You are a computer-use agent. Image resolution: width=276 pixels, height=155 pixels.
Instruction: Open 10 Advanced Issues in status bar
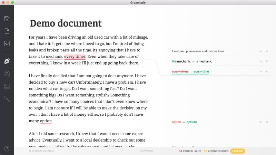(216, 151)
